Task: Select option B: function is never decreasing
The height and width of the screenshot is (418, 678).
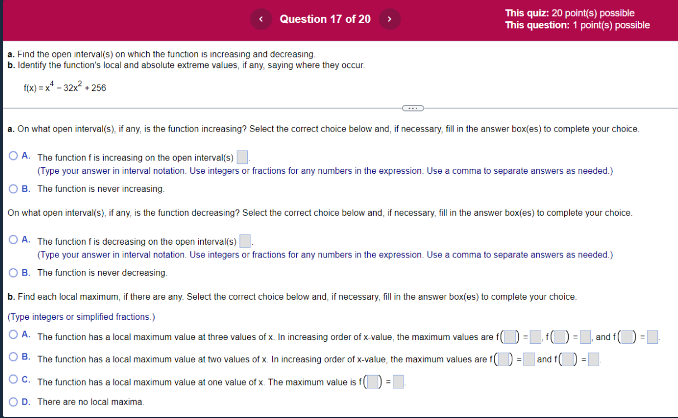Action: click(x=13, y=273)
